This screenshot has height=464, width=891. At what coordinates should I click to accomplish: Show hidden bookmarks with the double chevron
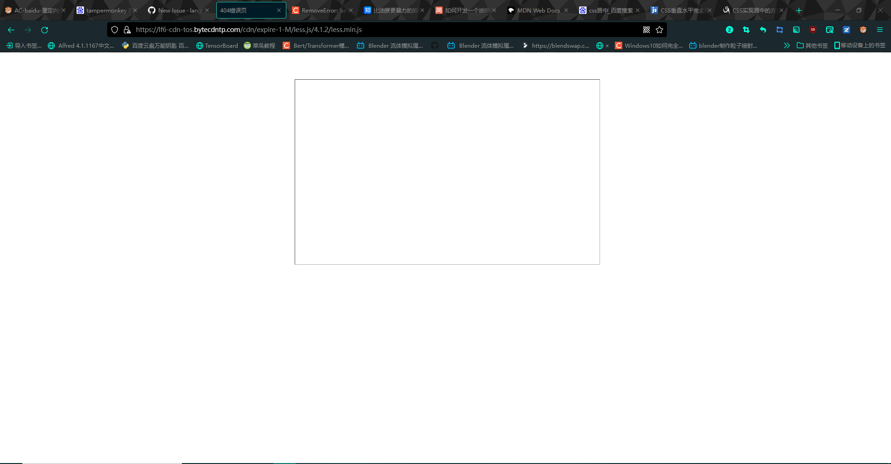(x=787, y=45)
